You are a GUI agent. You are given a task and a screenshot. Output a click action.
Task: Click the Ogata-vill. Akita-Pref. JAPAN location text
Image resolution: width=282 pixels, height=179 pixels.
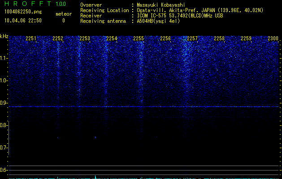point(200,10)
